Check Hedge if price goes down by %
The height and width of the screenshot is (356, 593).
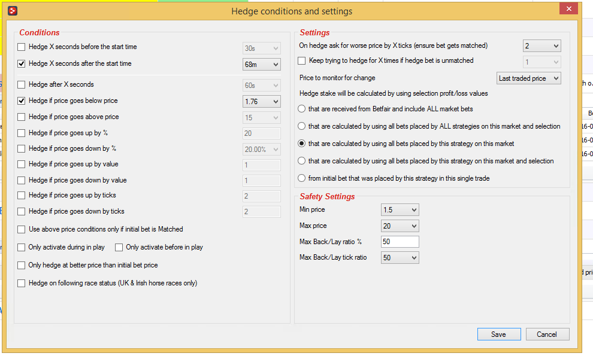coord(22,148)
